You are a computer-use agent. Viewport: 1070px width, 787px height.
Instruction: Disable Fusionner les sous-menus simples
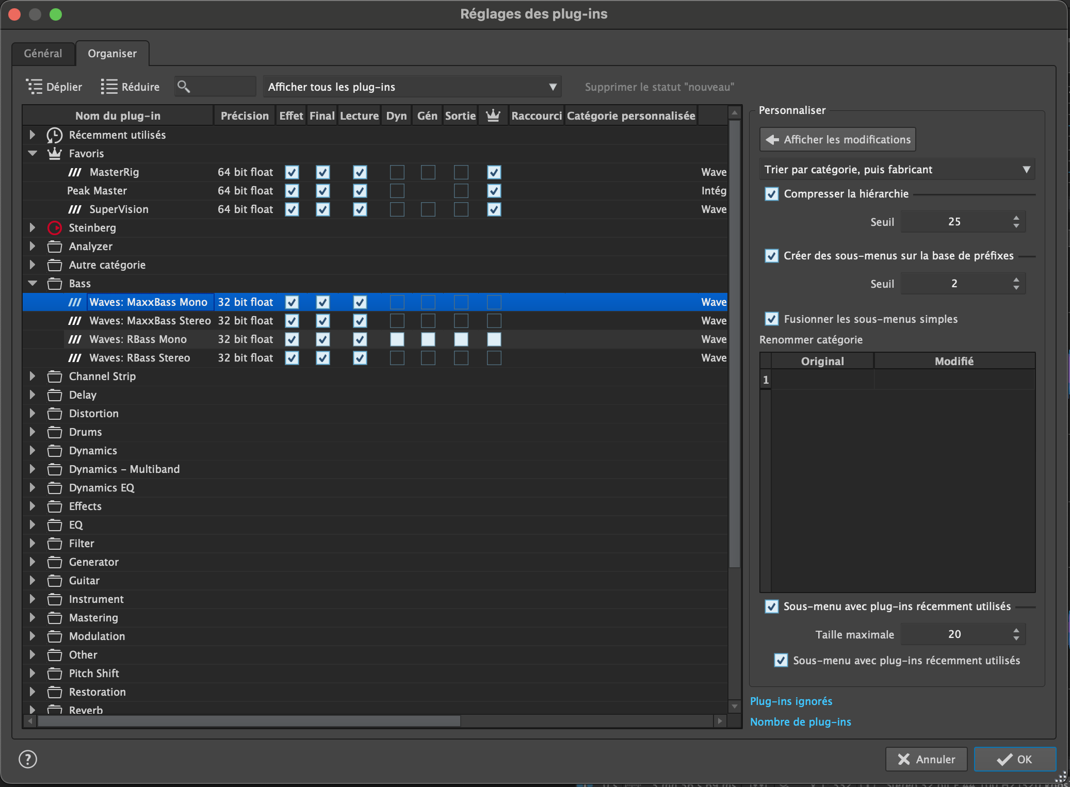(x=772, y=319)
